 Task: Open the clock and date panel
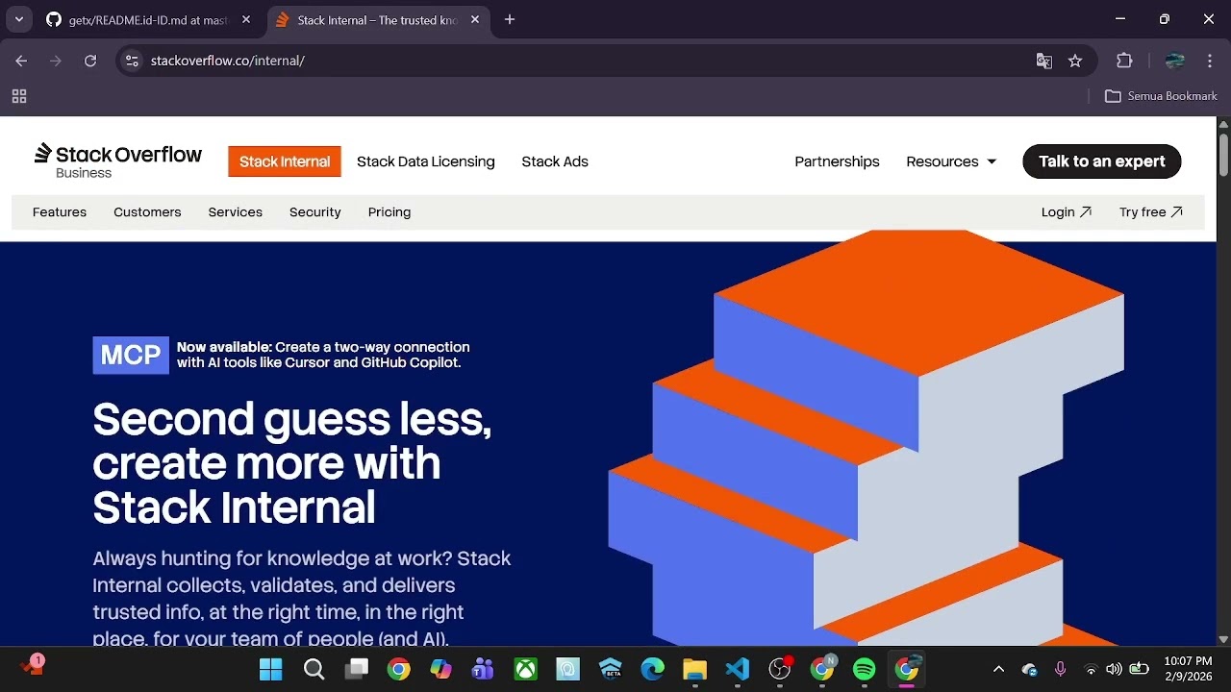[1188, 669]
